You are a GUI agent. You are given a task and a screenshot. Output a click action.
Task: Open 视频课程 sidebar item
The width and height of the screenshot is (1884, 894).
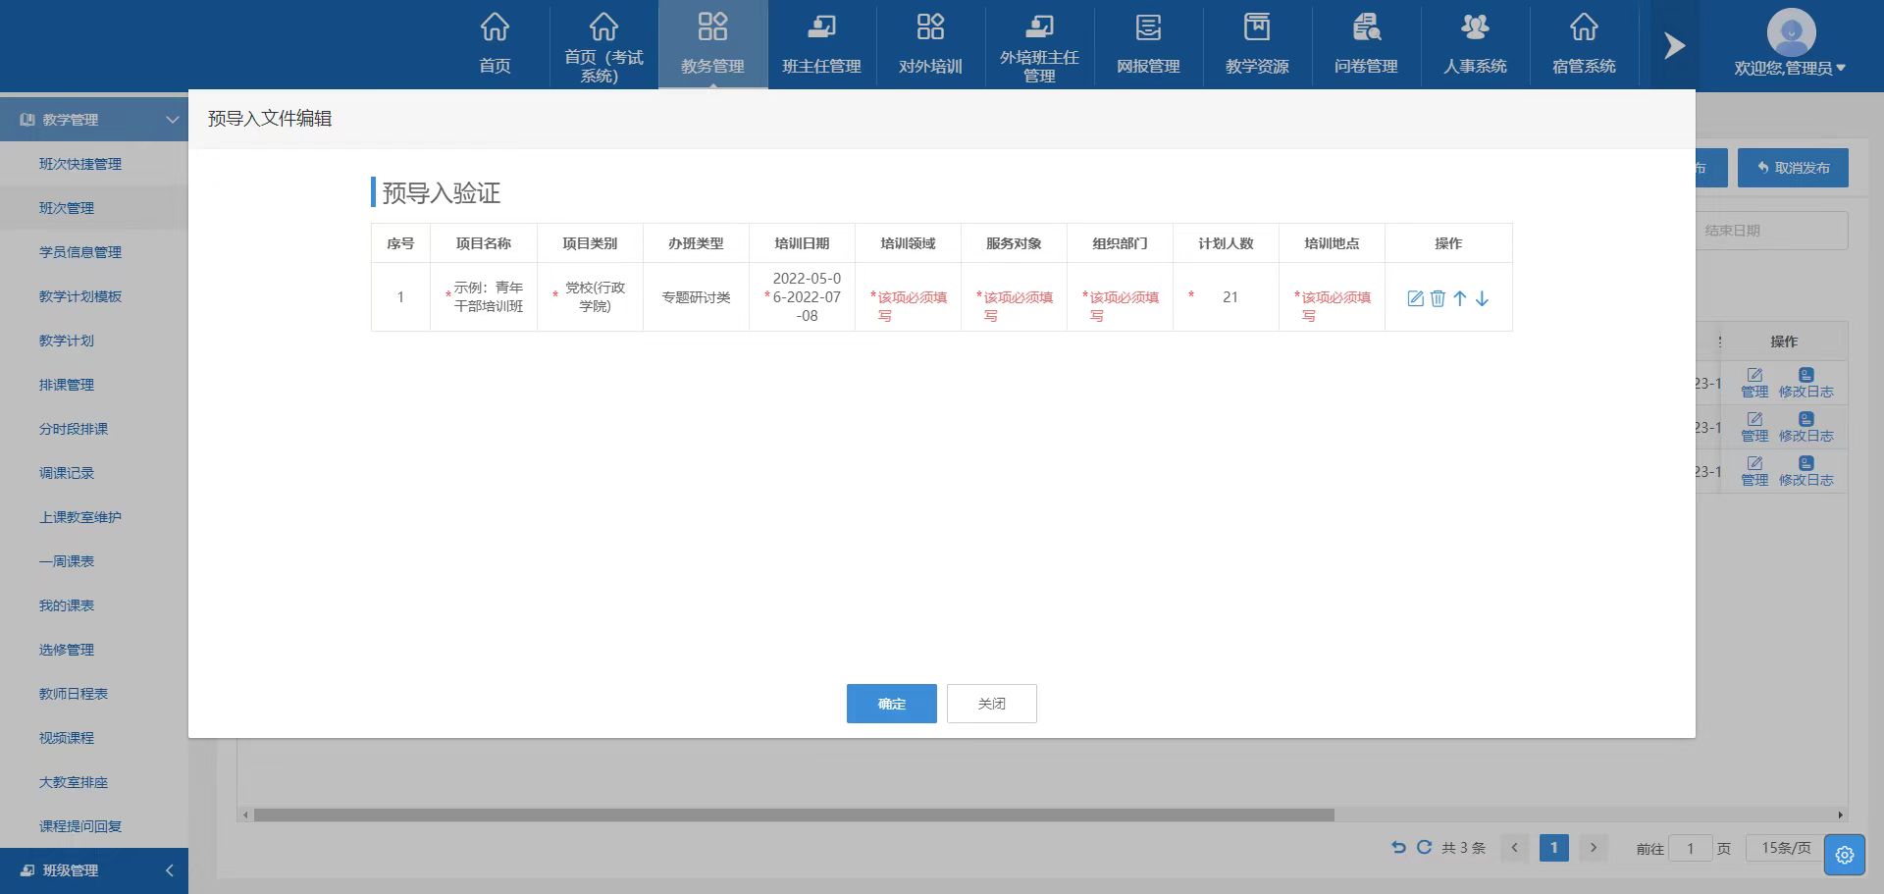(67, 738)
